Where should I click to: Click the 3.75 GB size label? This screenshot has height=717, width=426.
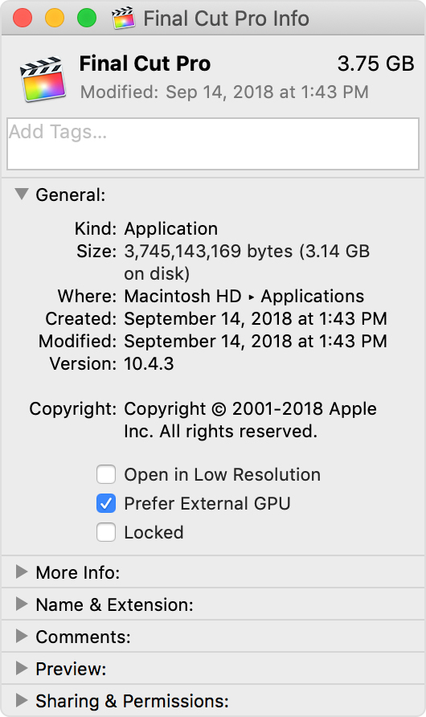375,64
